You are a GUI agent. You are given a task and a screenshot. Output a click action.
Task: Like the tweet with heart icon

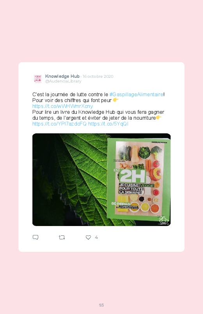coord(88,237)
